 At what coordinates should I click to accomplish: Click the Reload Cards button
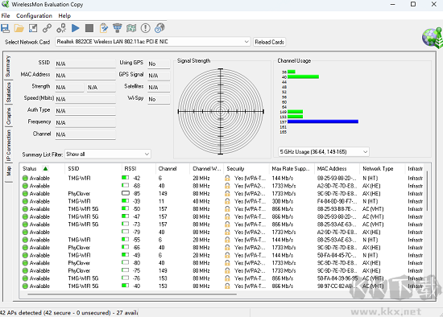click(x=269, y=42)
